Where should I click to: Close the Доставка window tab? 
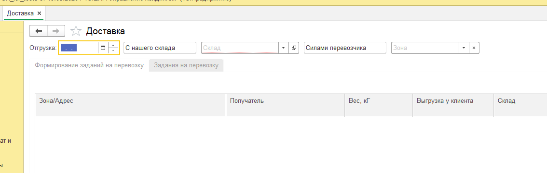[x=39, y=13]
